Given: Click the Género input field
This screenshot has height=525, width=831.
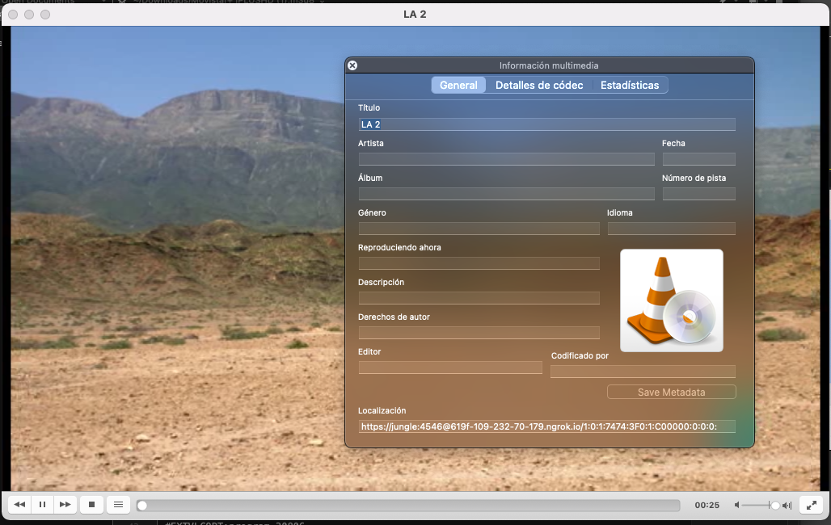Looking at the screenshot, I should (x=479, y=229).
